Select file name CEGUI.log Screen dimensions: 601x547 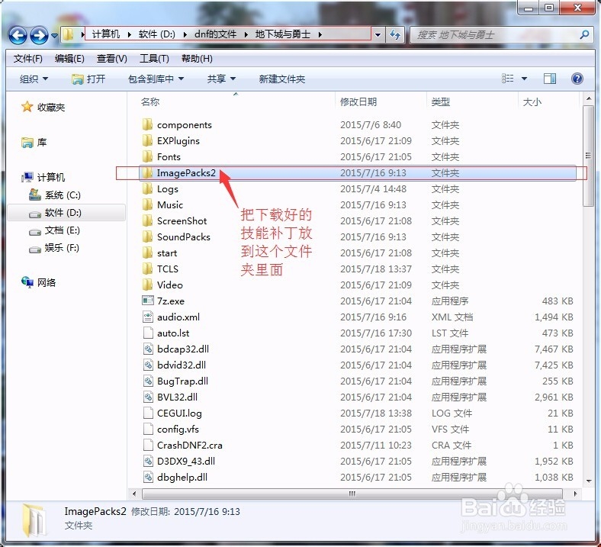(x=179, y=413)
